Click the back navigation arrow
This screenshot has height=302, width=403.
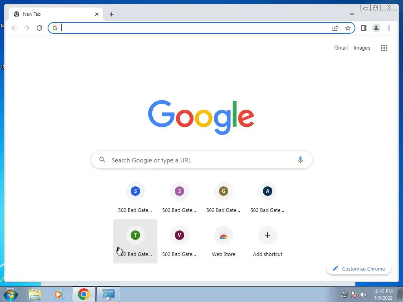tap(14, 28)
